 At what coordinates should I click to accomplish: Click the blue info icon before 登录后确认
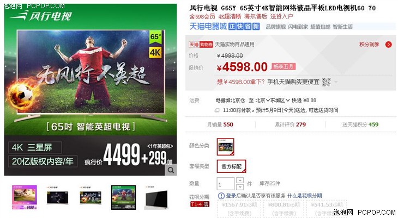point(221,196)
